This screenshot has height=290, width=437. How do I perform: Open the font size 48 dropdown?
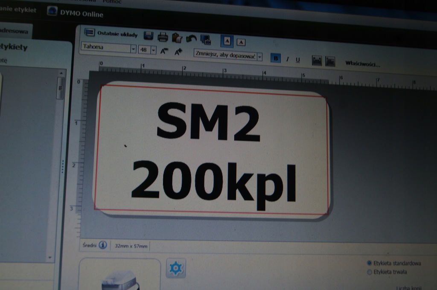click(153, 50)
